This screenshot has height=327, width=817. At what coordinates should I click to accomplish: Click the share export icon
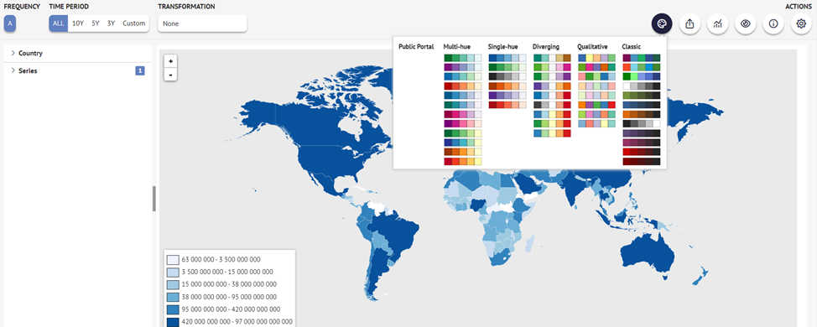(690, 24)
